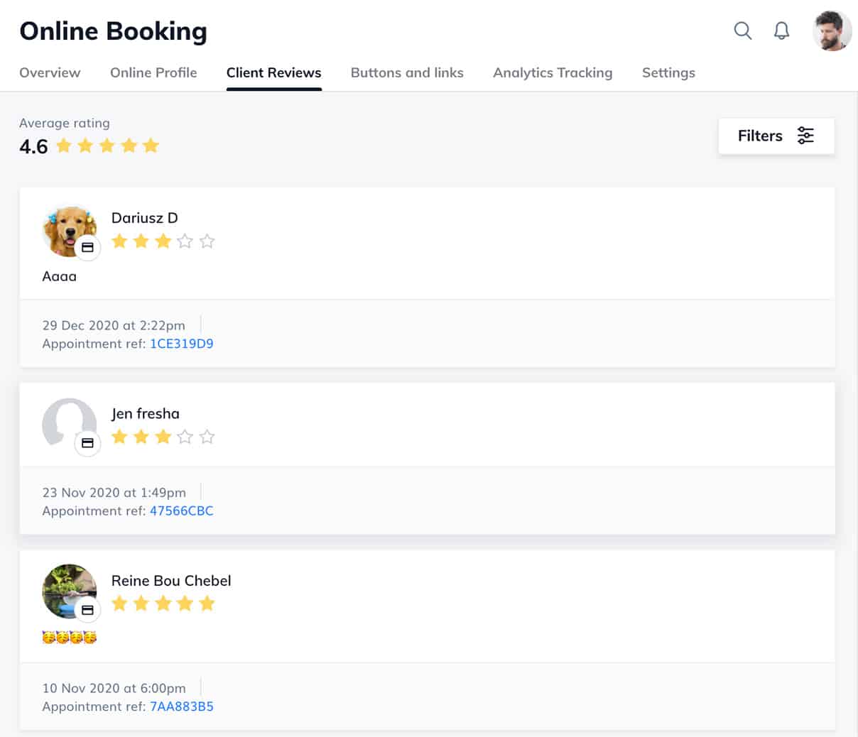Click the first average rating star

(64, 146)
